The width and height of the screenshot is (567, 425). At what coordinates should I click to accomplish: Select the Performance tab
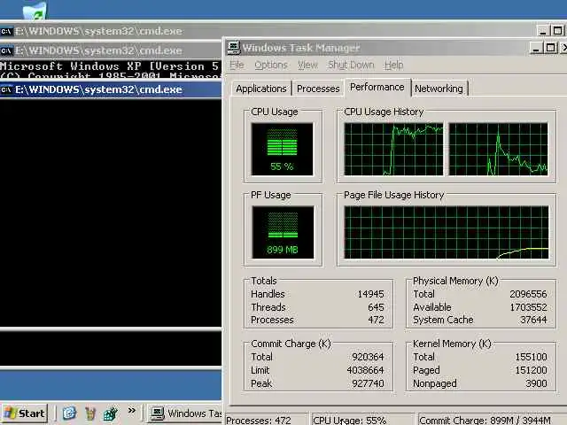(x=377, y=87)
